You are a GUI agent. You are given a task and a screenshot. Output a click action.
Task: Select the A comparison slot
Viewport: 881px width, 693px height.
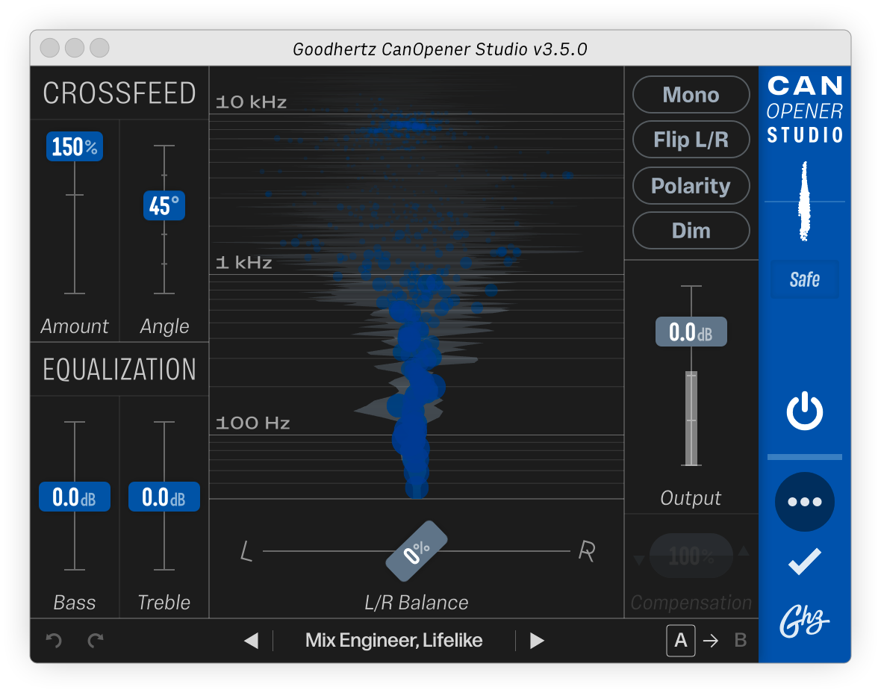(680, 640)
